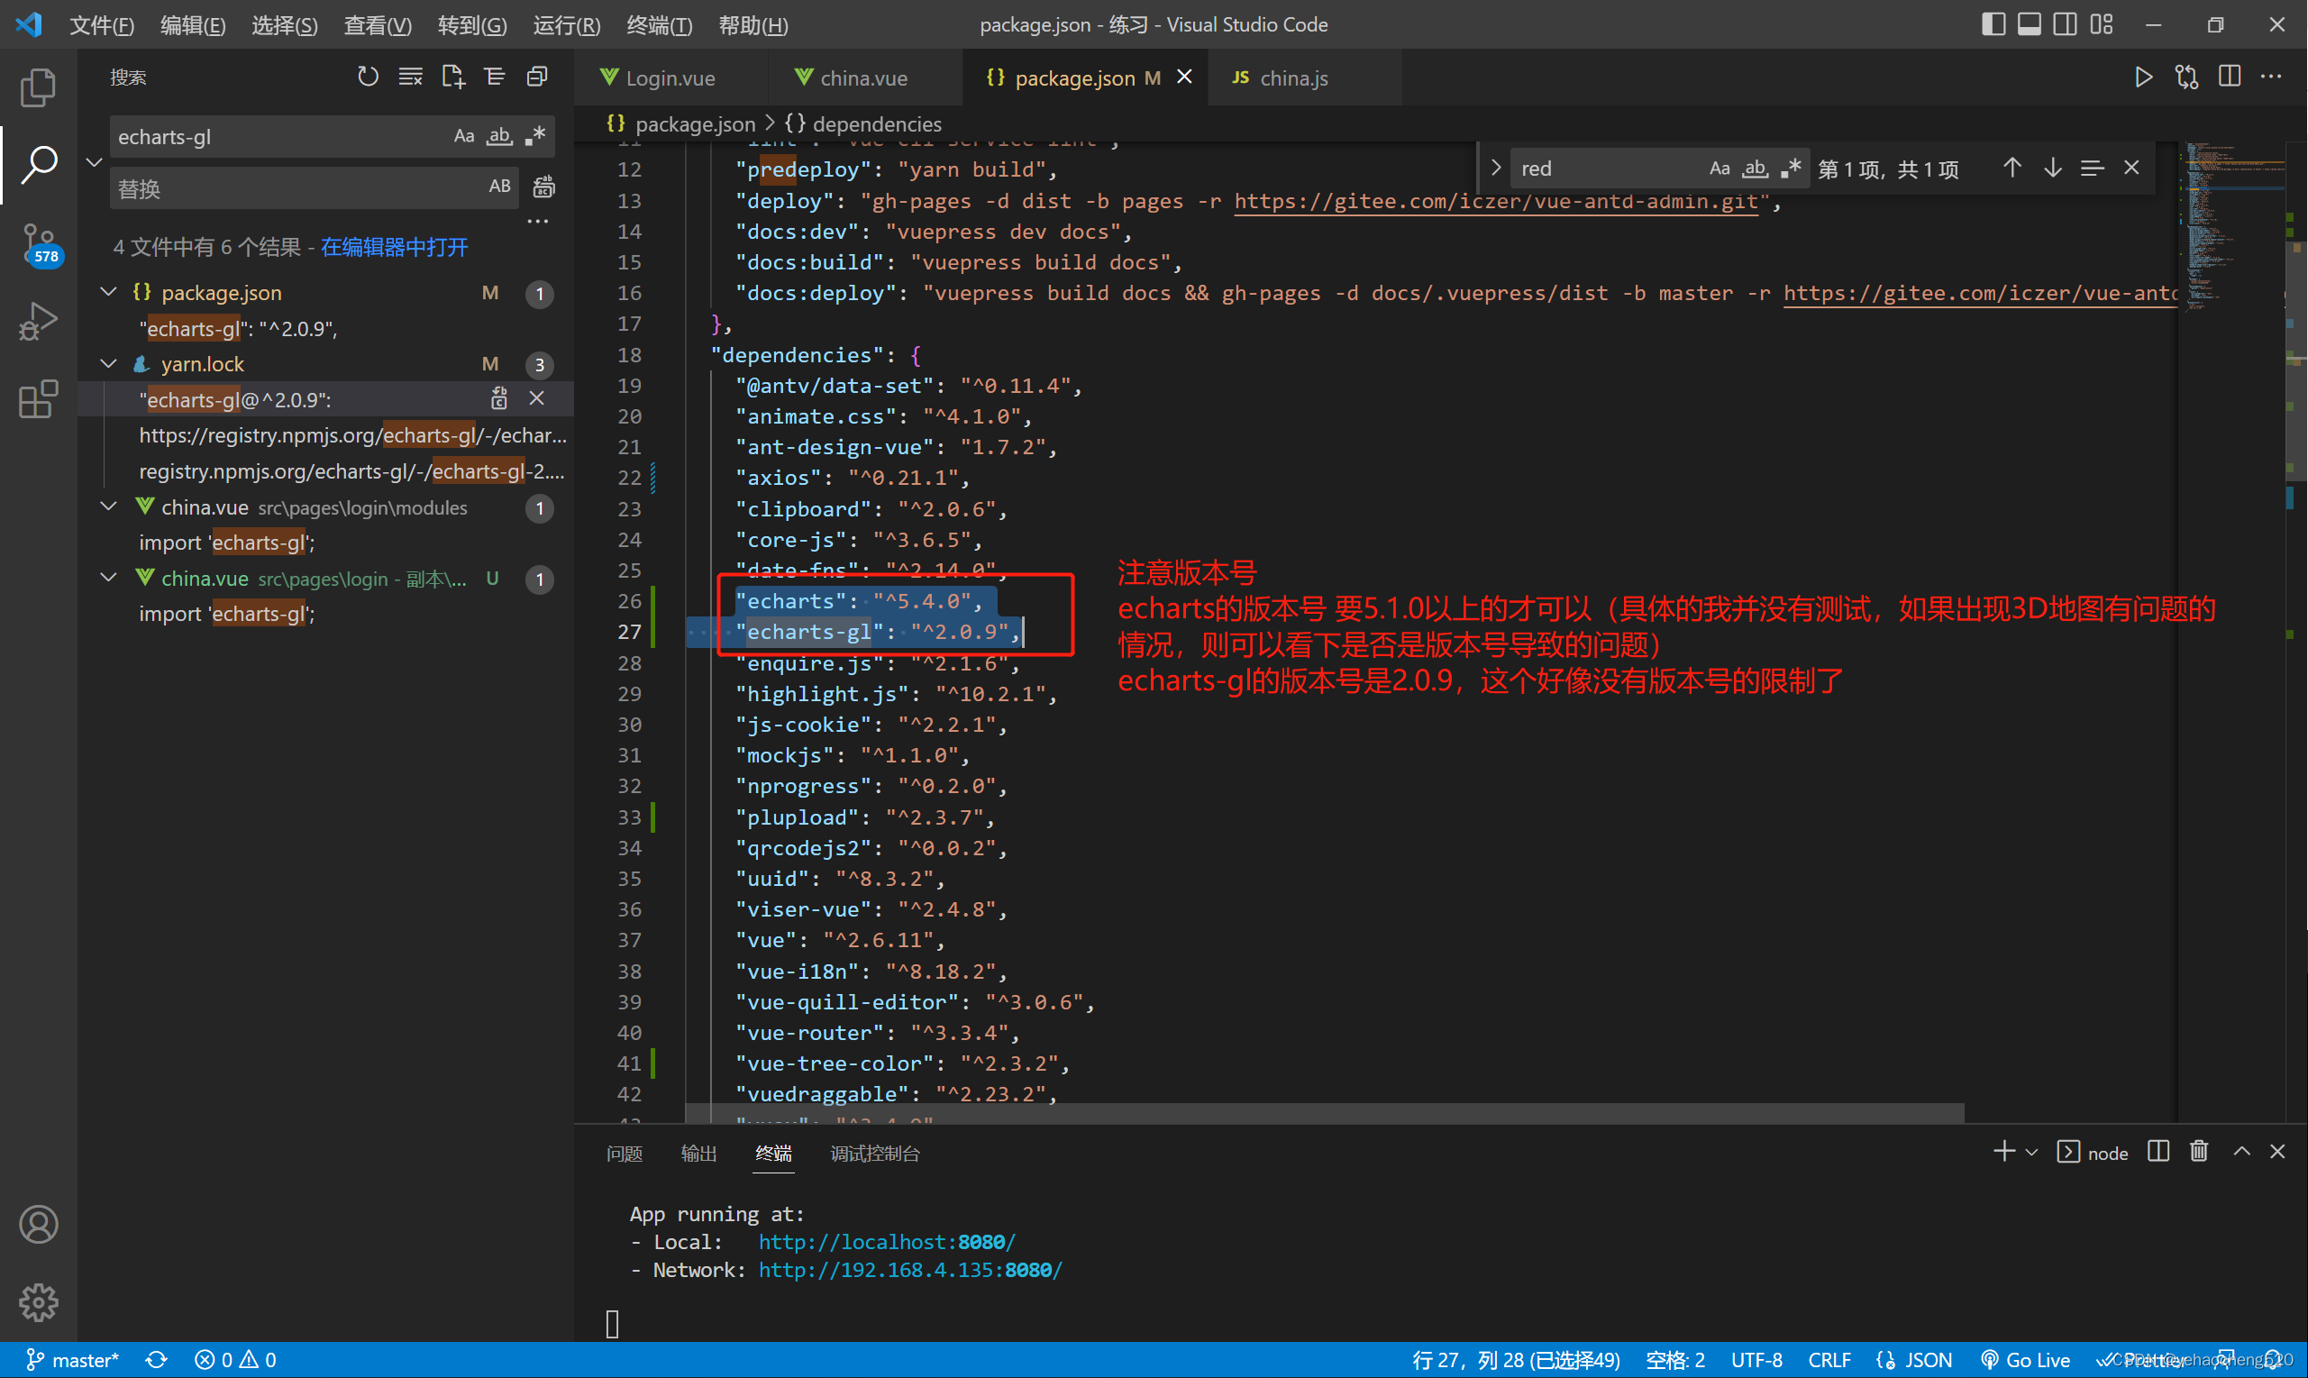Clear search results in search panel

click(410, 78)
